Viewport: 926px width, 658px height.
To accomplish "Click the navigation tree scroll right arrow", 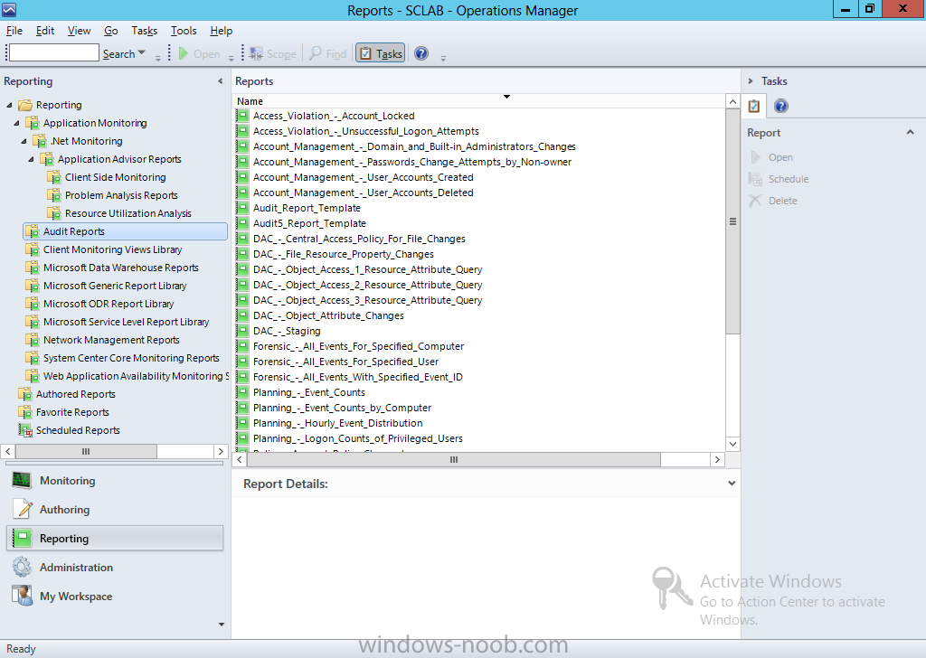I will click(x=221, y=451).
